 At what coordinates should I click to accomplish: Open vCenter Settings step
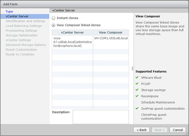(x=18, y=40)
